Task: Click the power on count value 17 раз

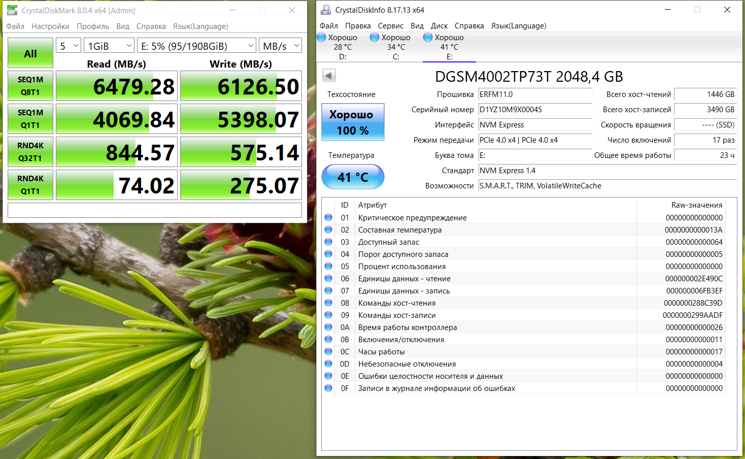Action: tap(705, 140)
